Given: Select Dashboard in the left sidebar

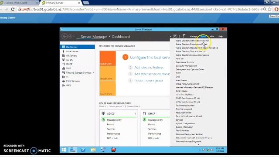Looking at the screenshot, I should [77, 47].
